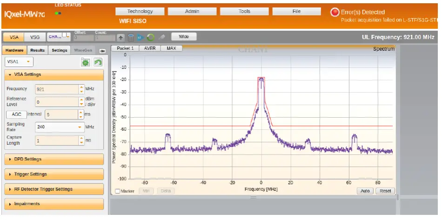Click the Error(s) Detected message
This screenshot has width=442, height=220.
tap(363, 12)
